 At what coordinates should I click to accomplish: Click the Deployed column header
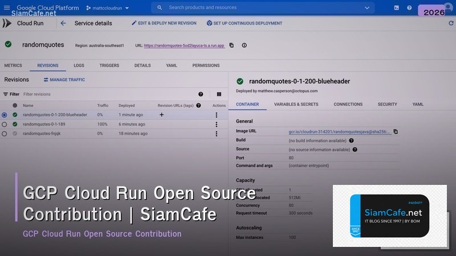[x=127, y=105]
